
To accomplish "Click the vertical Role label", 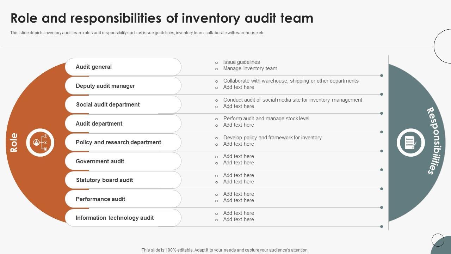I will click(14, 143).
